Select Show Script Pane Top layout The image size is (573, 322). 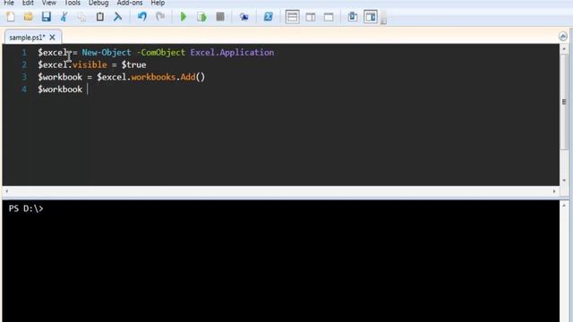click(x=293, y=17)
